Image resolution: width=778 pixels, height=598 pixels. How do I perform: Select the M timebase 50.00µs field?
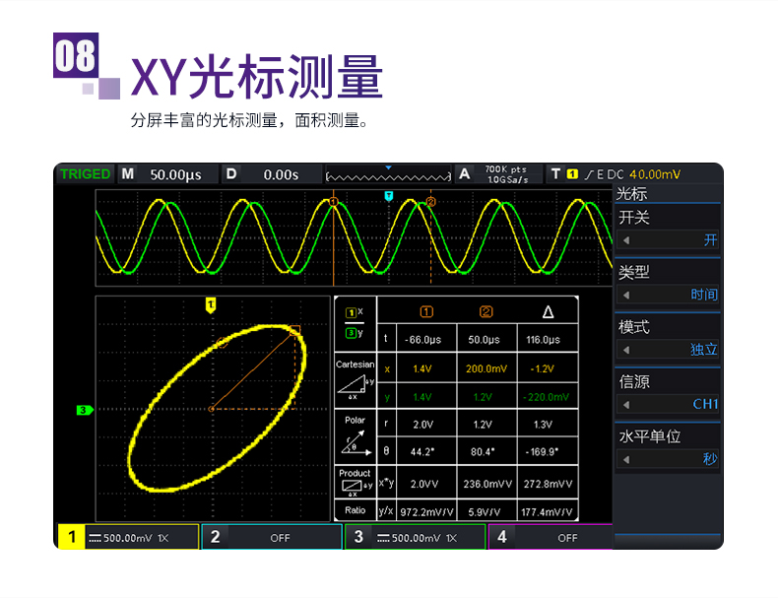(x=167, y=174)
